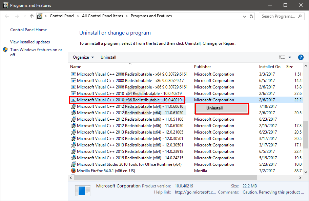
Task: Select Visual C++ 2008 x86 9.0.30729.17 icon
Action: (x=74, y=81)
